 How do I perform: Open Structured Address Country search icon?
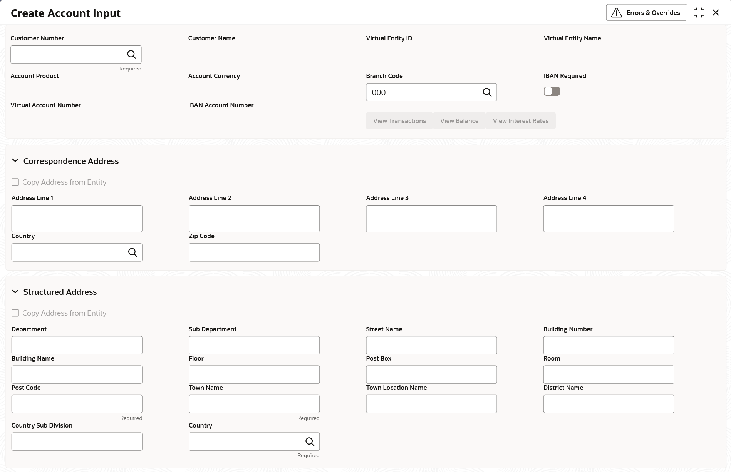click(310, 442)
